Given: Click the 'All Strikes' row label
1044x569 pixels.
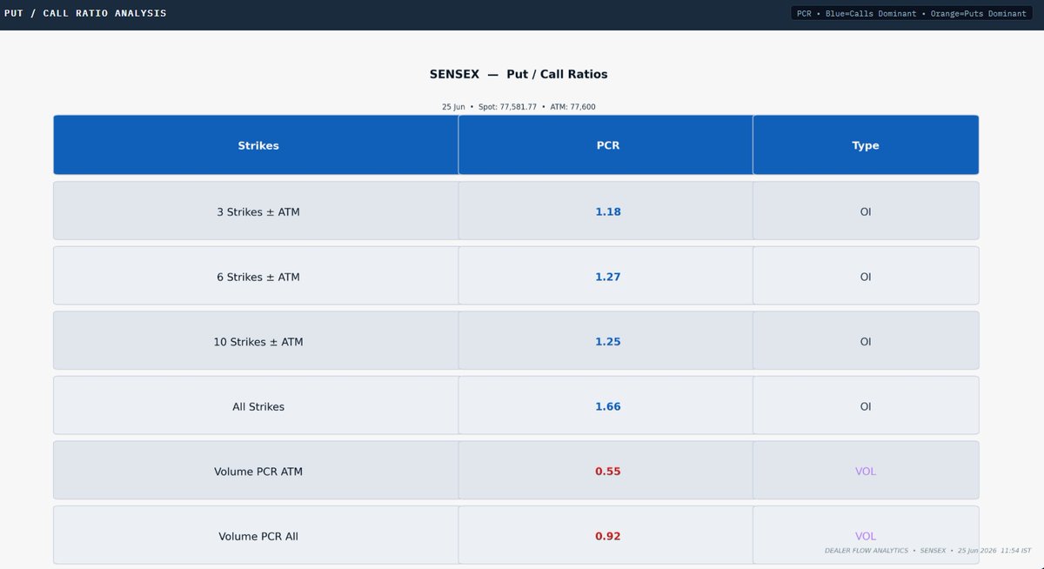Looking at the screenshot, I should 258,406.
